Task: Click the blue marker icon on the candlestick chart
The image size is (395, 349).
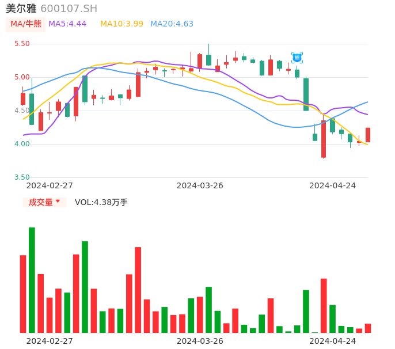Action: tap(297, 58)
